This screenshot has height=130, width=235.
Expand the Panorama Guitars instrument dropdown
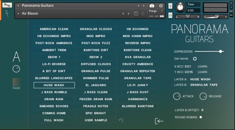tap(18, 5)
